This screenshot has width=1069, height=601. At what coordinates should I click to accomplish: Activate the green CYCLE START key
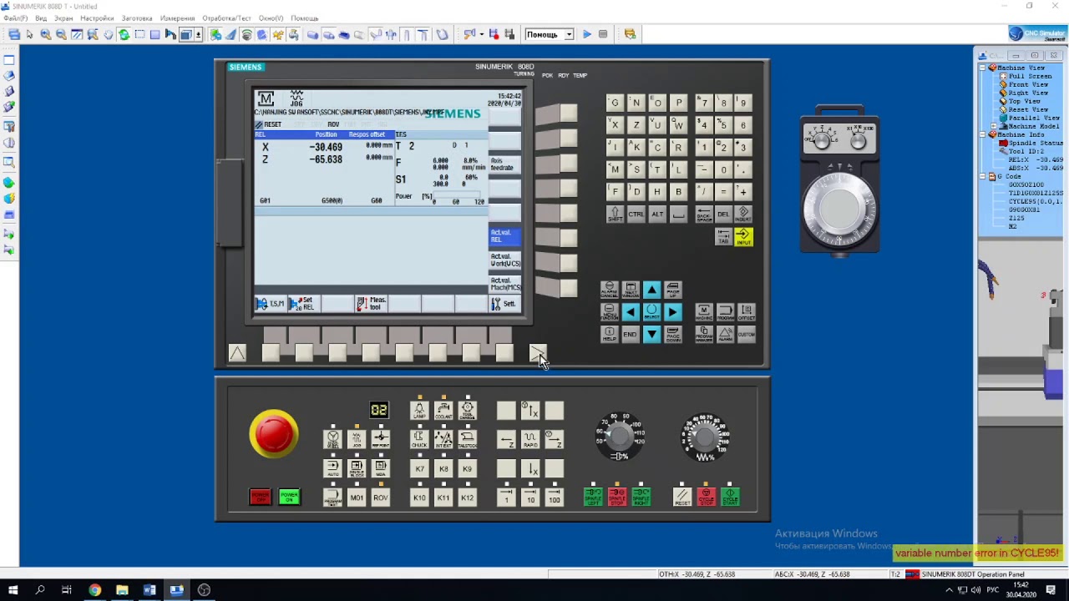point(730,497)
